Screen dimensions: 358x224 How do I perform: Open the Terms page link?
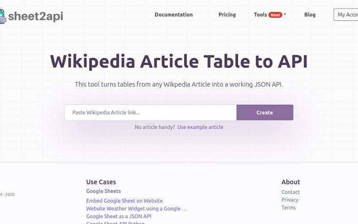point(288,207)
